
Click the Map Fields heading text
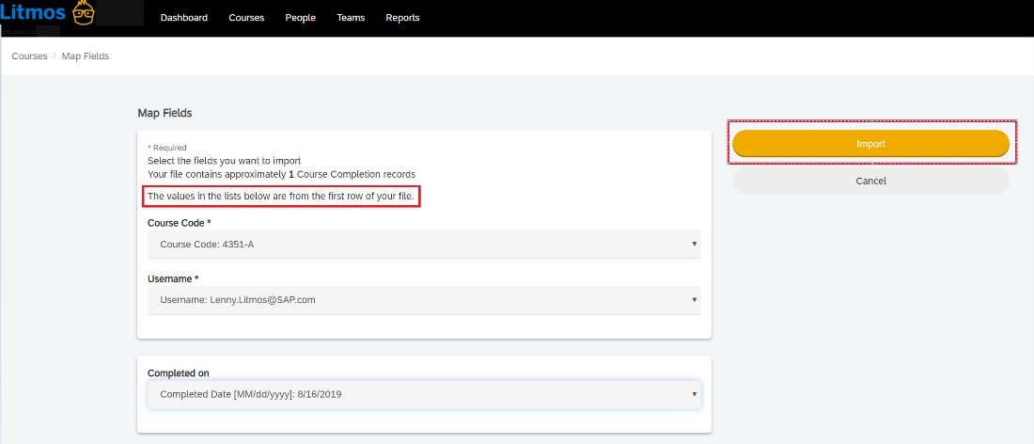click(164, 113)
